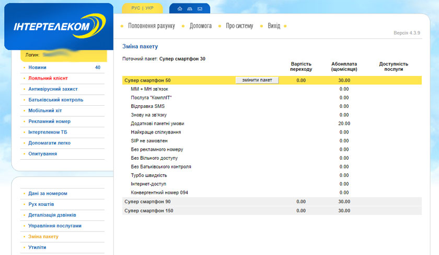The height and width of the screenshot is (255, 439).
Task: Click SIP не замовлен row
Action: point(272,141)
